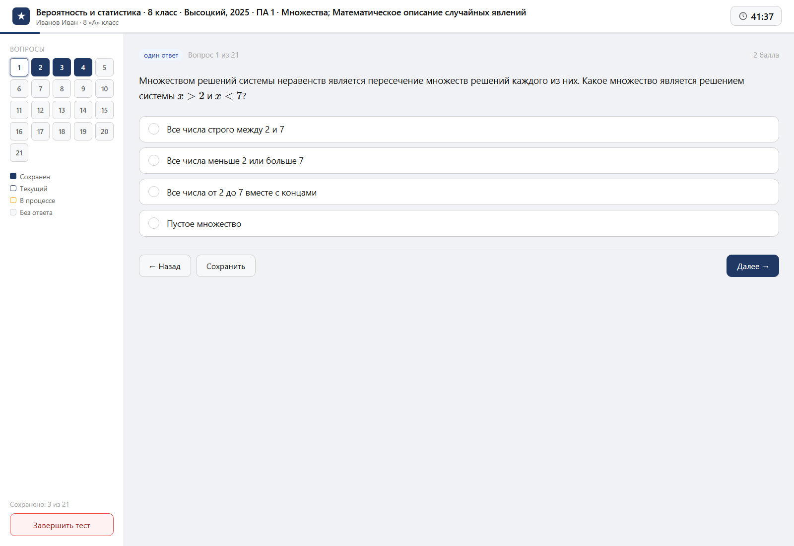This screenshot has height=546, width=794.
Task: Open question 5 in question grid
Action: pyautogui.click(x=104, y=68)
